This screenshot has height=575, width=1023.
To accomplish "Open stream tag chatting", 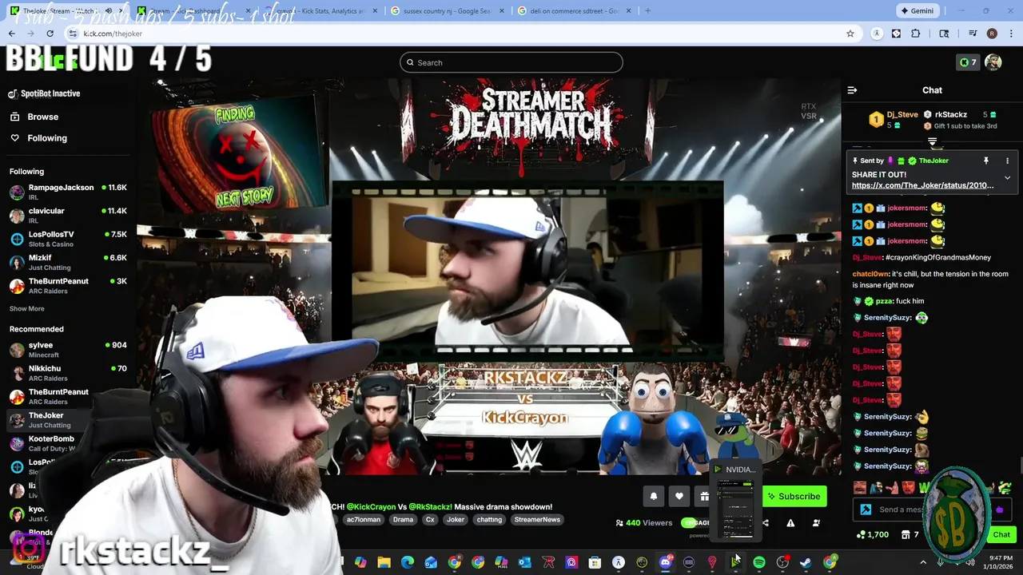I will pos(489,519).
